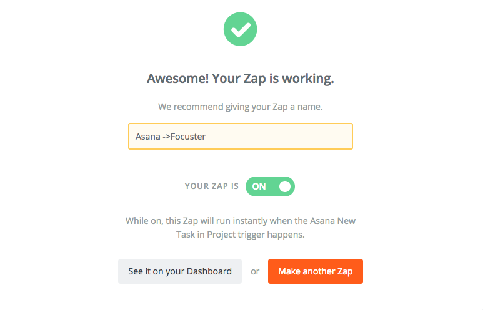Click the white knob of the ON toggle

point(285,186)
